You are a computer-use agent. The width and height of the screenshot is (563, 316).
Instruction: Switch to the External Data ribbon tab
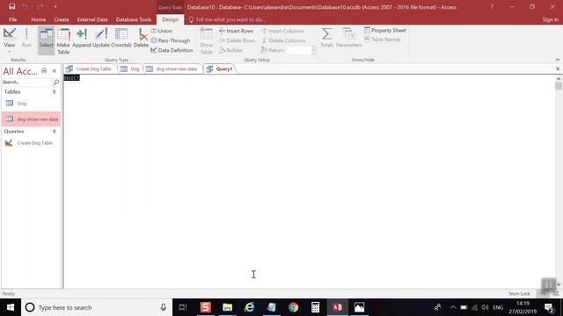click(92, 19)
